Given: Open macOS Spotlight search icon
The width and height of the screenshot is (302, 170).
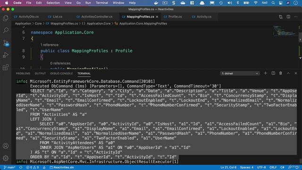Looking at the screenshot, I should [x=273, y=3].
